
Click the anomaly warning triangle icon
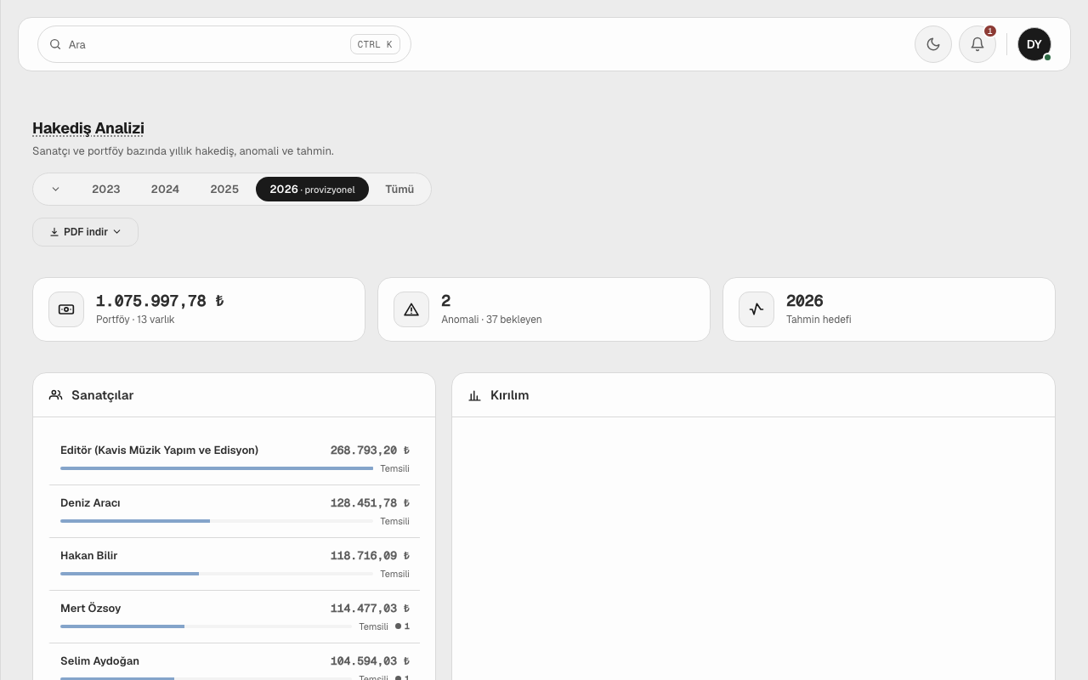[411, 309]
